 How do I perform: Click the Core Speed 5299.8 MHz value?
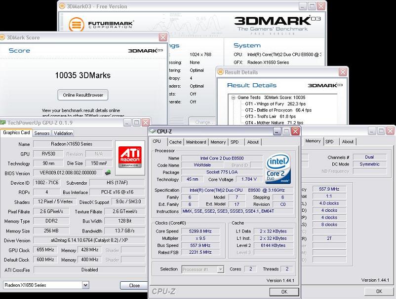[x=200, y=231]
